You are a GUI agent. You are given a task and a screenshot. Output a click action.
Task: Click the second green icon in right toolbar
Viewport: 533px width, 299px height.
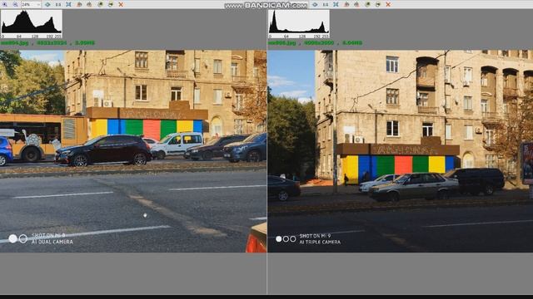click(x=378, y=4)
